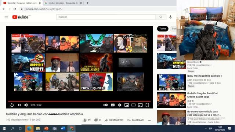Go back in the browser
Screen dimensions: 235x132
tap(4, 9)
